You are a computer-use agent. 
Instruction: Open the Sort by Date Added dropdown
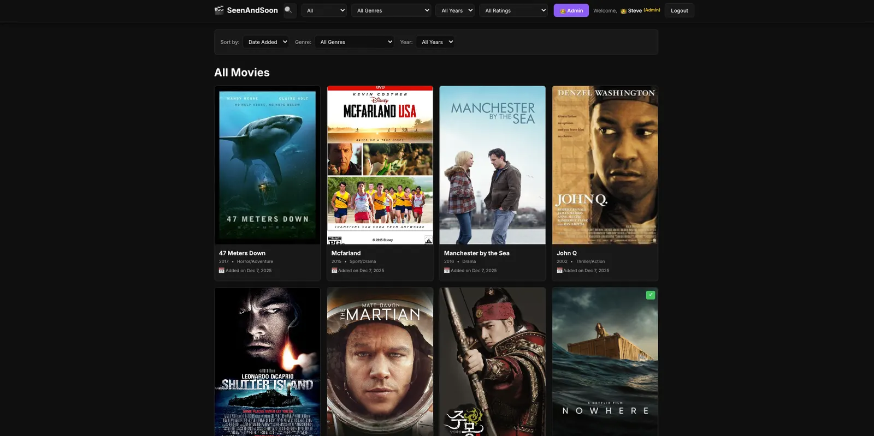[x=265, y=42]
